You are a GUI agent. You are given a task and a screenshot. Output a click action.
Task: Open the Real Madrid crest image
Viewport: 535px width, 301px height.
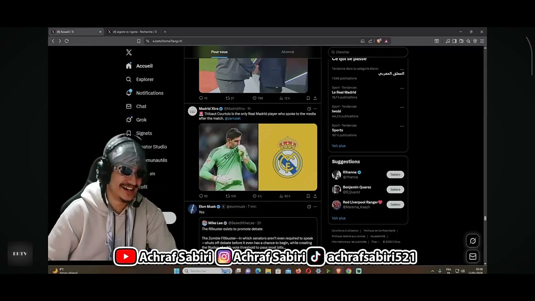coord(288,157)
